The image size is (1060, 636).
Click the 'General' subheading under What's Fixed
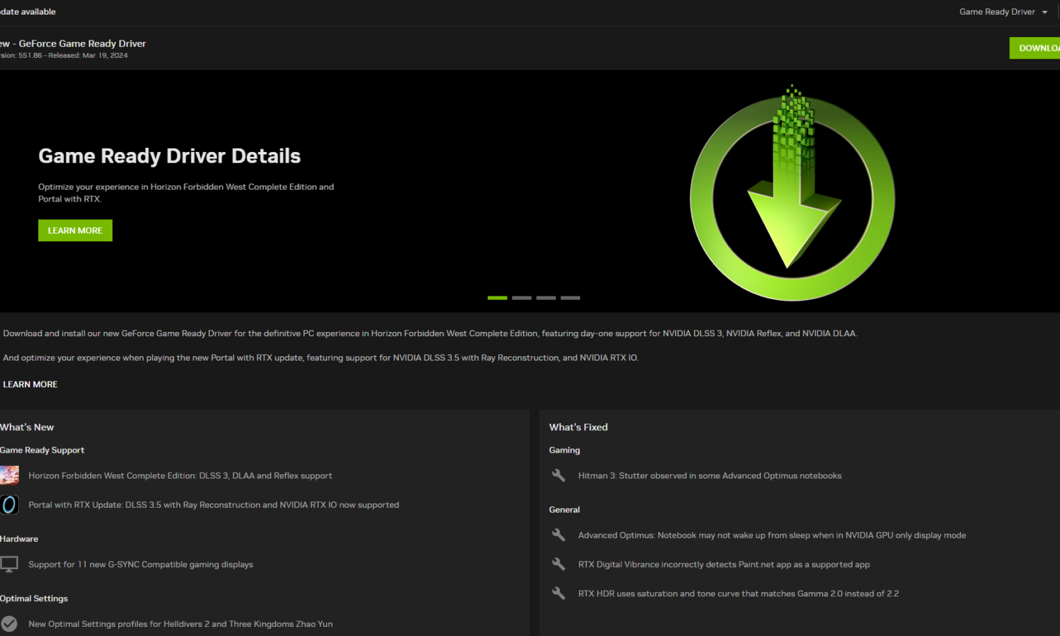click(x=564, y=510)
